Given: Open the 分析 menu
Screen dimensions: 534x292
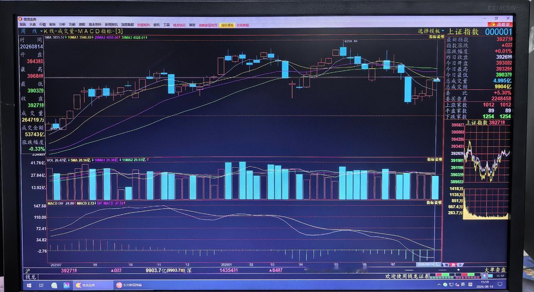Looking at the screenshot, I should pyautogui.click(x=62, y=25).
